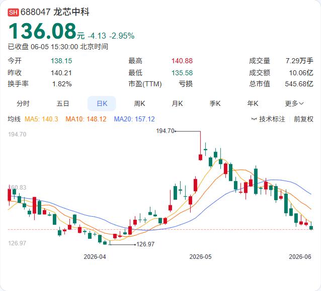Click the 126.97 y-axis label
This screenshot has height=291, width=321.
coord(17,243)
